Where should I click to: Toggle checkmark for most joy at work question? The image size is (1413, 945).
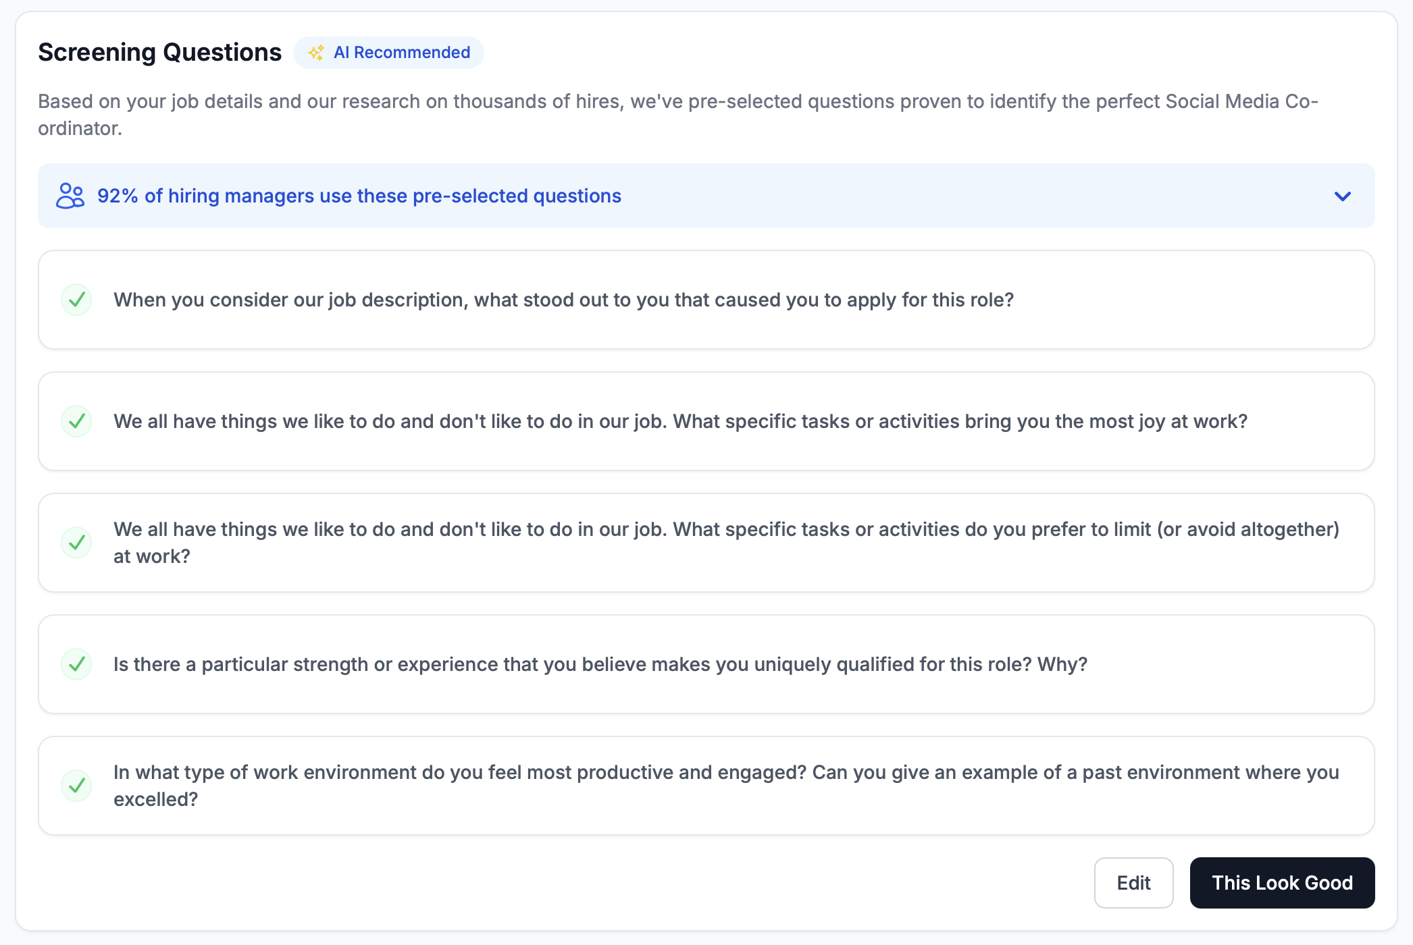77,421
